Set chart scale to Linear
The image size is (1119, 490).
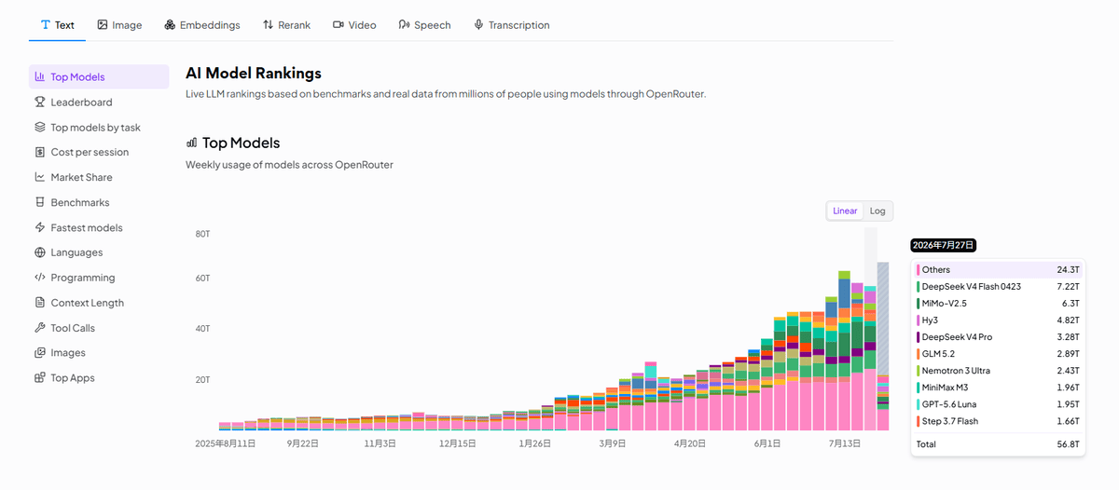coord(845,211)
